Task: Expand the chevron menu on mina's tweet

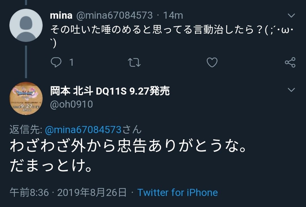Action: pyautogui.click(x=291, y=16)
